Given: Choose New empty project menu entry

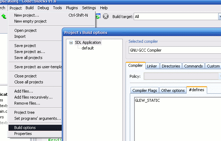Looking at the screenshot, I should tap(31, 21).
